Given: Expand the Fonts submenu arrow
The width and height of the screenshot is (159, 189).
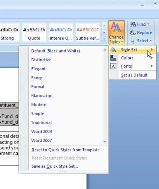Looking at the screenshot, I should click(x=152, y=66).
